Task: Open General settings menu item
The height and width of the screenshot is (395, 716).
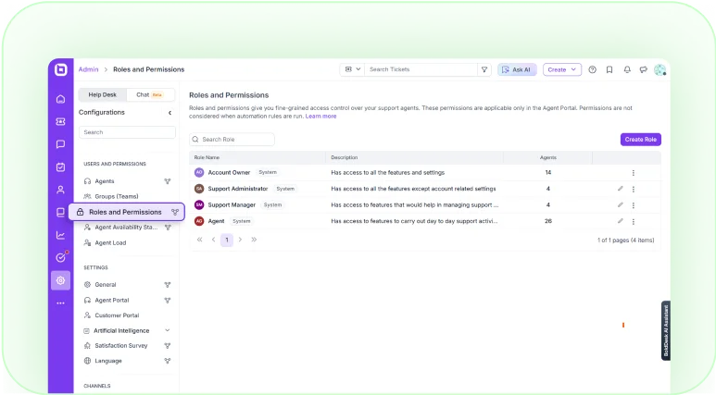Action: 106,285
